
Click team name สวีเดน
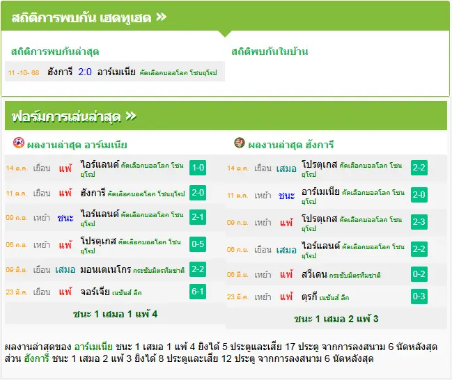314,274
